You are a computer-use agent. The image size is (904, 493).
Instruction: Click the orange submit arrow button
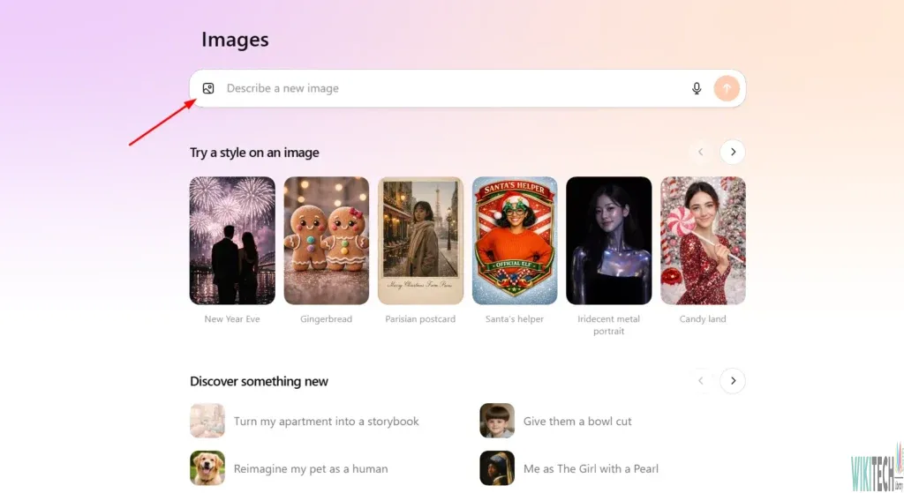(727, 88)
